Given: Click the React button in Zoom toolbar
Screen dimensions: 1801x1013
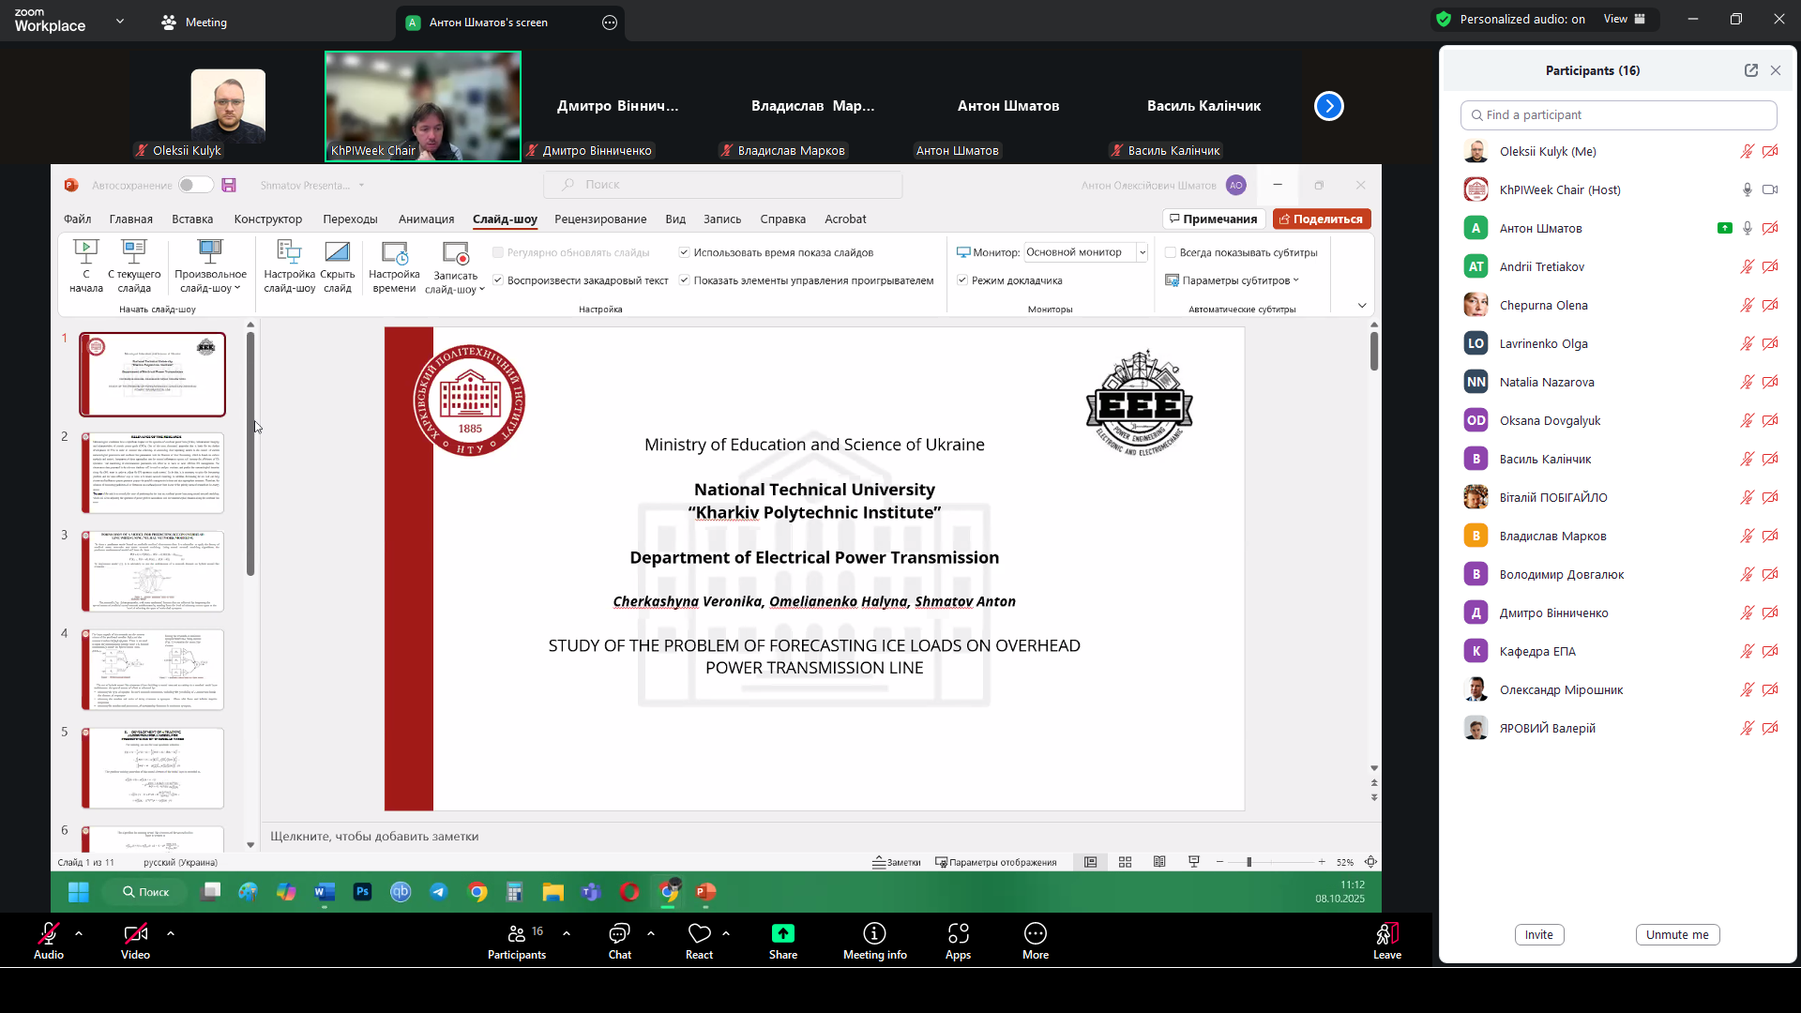Looking at the screenshot, I should tap(699, 941).
